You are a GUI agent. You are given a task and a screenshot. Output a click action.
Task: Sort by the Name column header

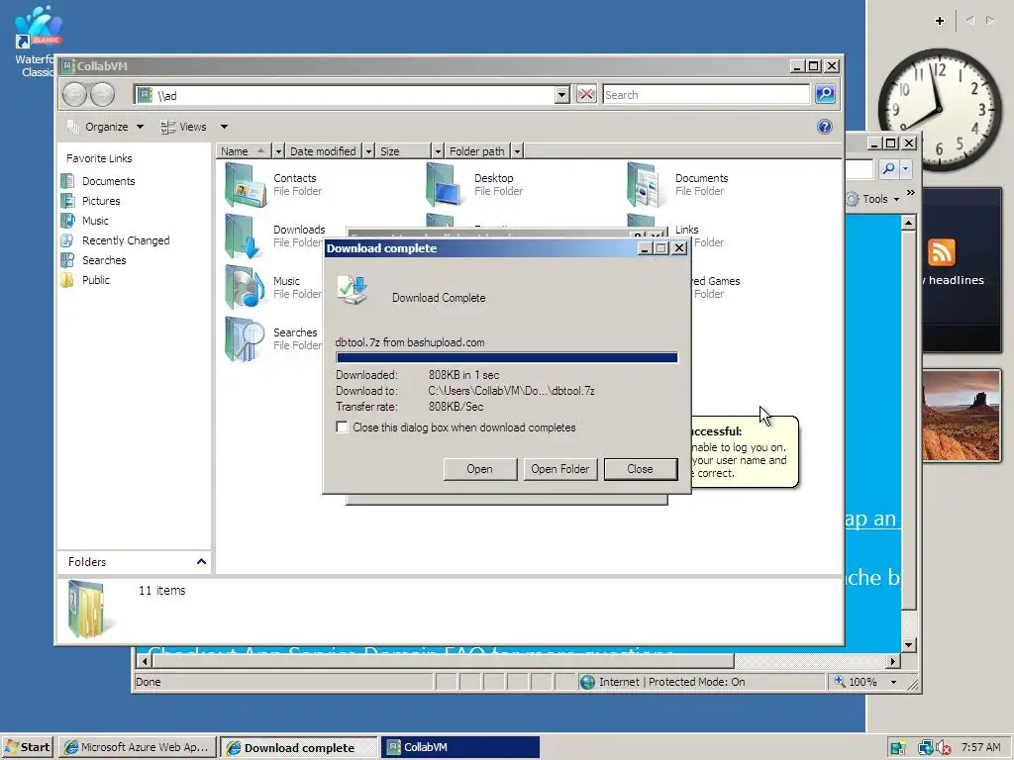point(244,151)
